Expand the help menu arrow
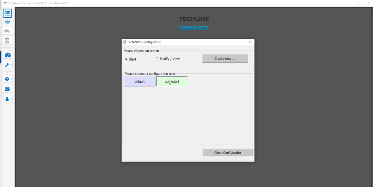Viewport: 373px width, 187px height. 11,79
